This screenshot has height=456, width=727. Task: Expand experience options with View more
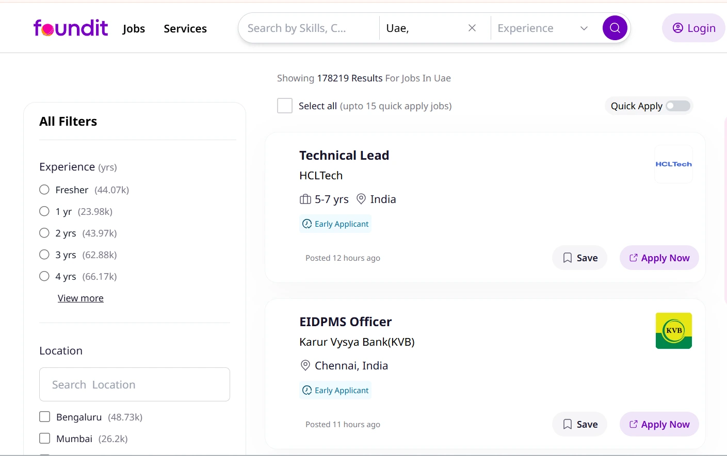pos(80,298)
